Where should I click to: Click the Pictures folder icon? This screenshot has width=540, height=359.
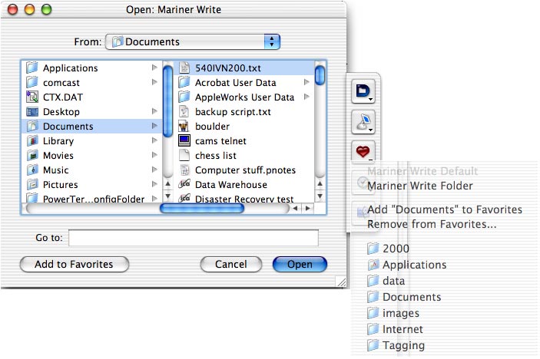32,185
